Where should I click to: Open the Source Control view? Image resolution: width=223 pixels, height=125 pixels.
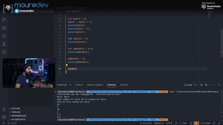[4, 20]
